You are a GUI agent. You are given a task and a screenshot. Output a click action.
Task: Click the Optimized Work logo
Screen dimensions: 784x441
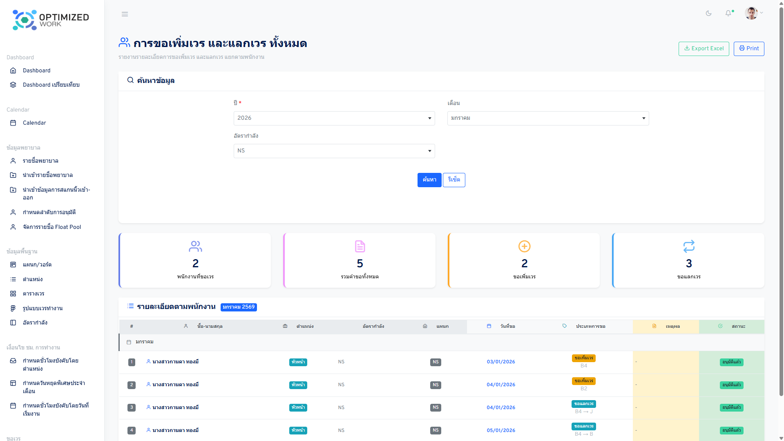pyautogui.click(x=51, y=20)
